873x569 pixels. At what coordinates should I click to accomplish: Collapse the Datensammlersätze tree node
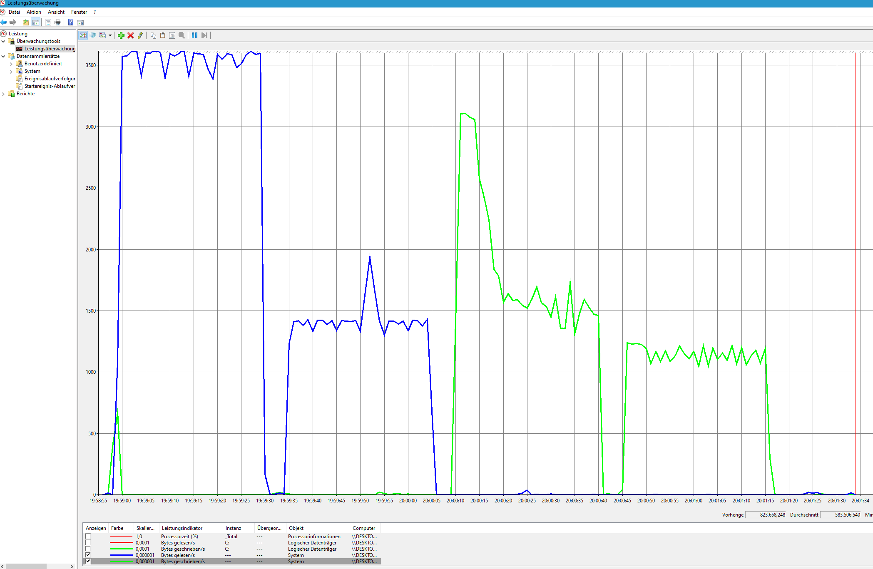[x=3, y=56]
